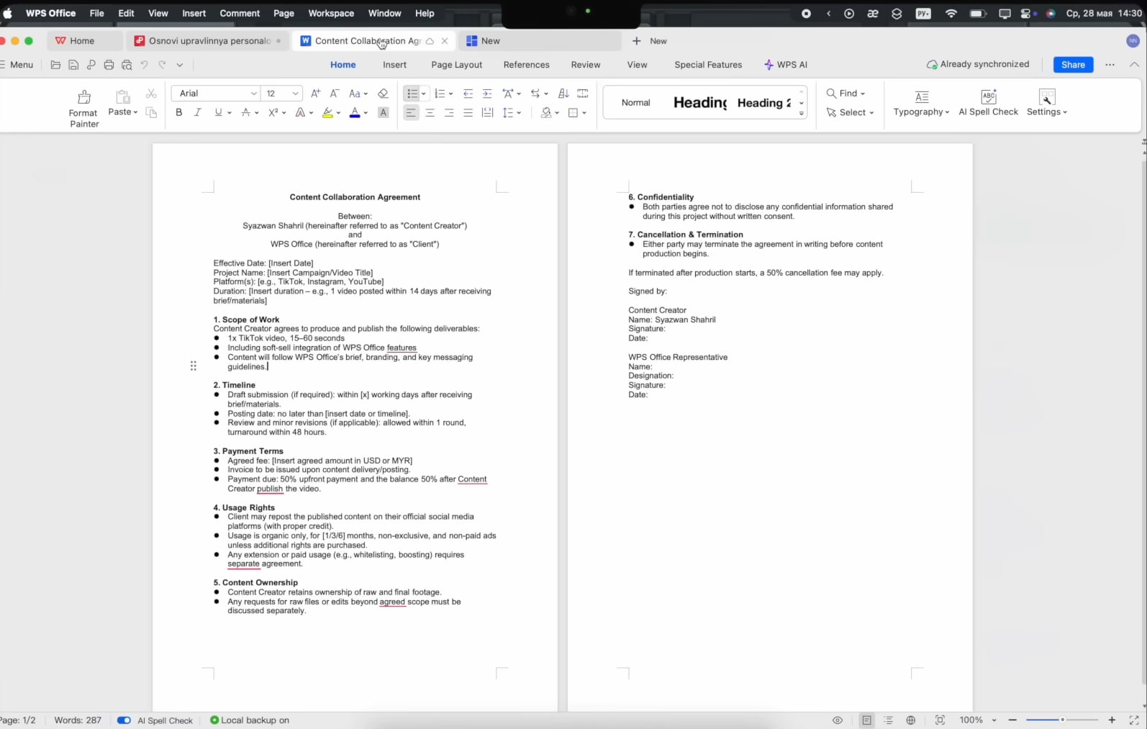Click the Menu button

17,65
